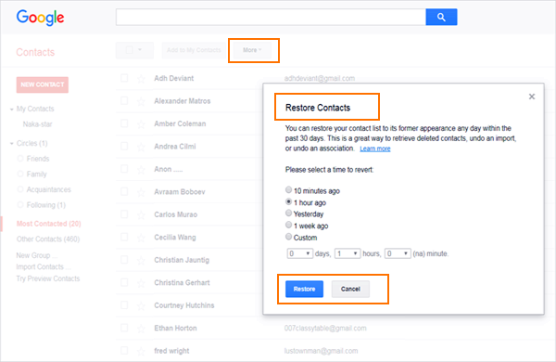The height and width of the screenshot is (362, 556).
Task: Click Add to My Contacts button
Action: pyautogui.click(x=194, y=50)
